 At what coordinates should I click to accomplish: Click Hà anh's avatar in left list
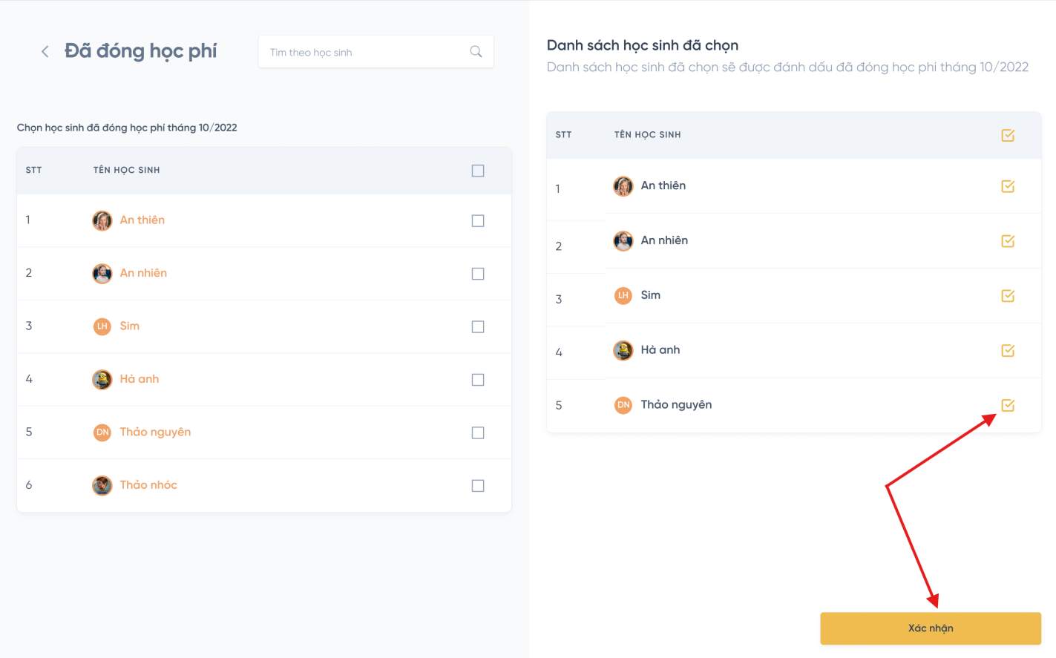(102, 380)
